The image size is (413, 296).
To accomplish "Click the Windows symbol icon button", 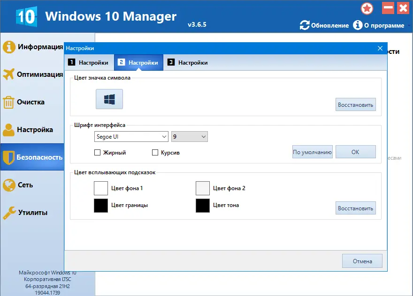I will [109, 99].
